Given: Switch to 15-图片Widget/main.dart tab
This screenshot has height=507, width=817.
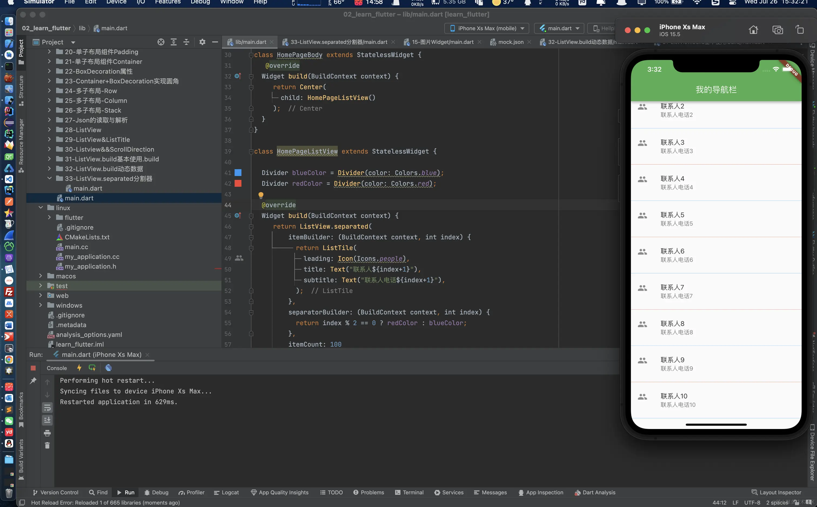Looking at the screenshot, I should [443, 42].
